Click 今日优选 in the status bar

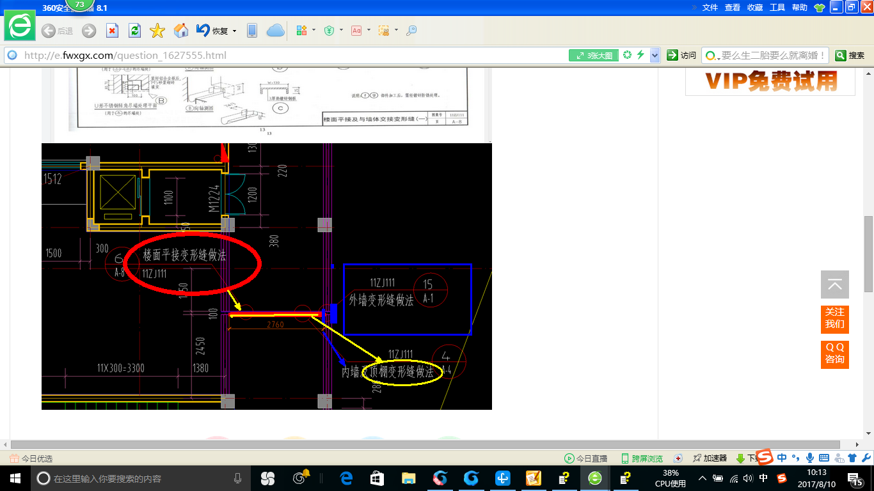pyautogui.click(x=31, y=458)
